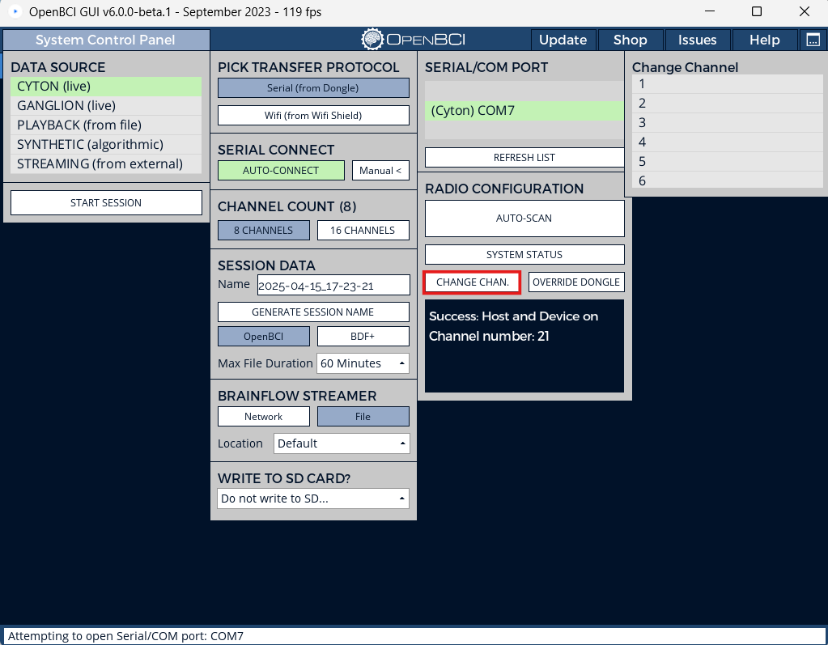The image size is (828, 645).
Task: Click START SESSION button
Action: [106, 202]
